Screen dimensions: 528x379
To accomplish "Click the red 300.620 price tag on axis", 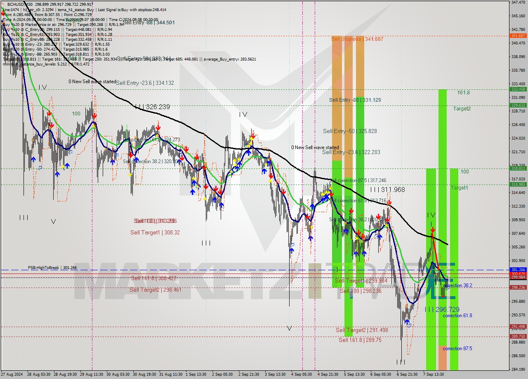I will coord(519,274).
